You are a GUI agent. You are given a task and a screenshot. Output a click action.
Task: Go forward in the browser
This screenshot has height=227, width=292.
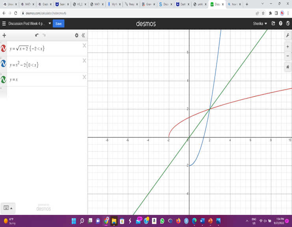tap(10, 13)
